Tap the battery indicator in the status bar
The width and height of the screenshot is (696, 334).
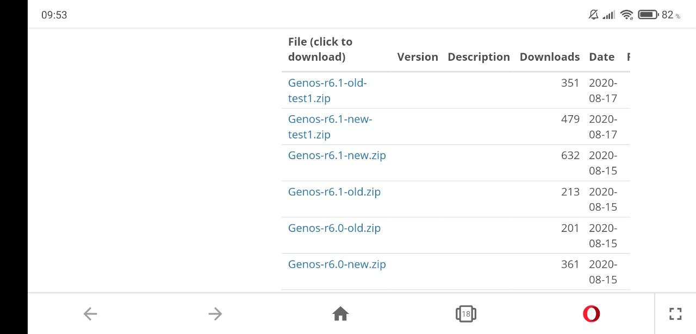pos(648,15)
